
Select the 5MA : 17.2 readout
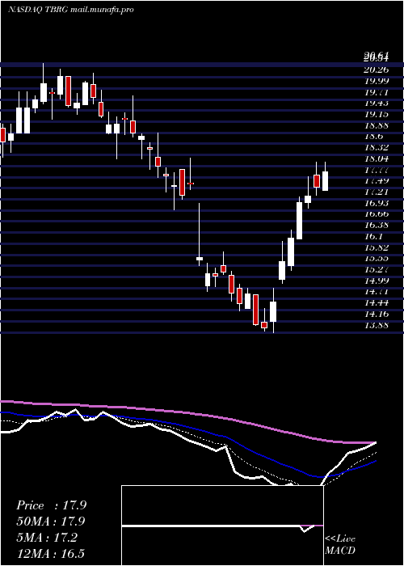pos(47,538)
